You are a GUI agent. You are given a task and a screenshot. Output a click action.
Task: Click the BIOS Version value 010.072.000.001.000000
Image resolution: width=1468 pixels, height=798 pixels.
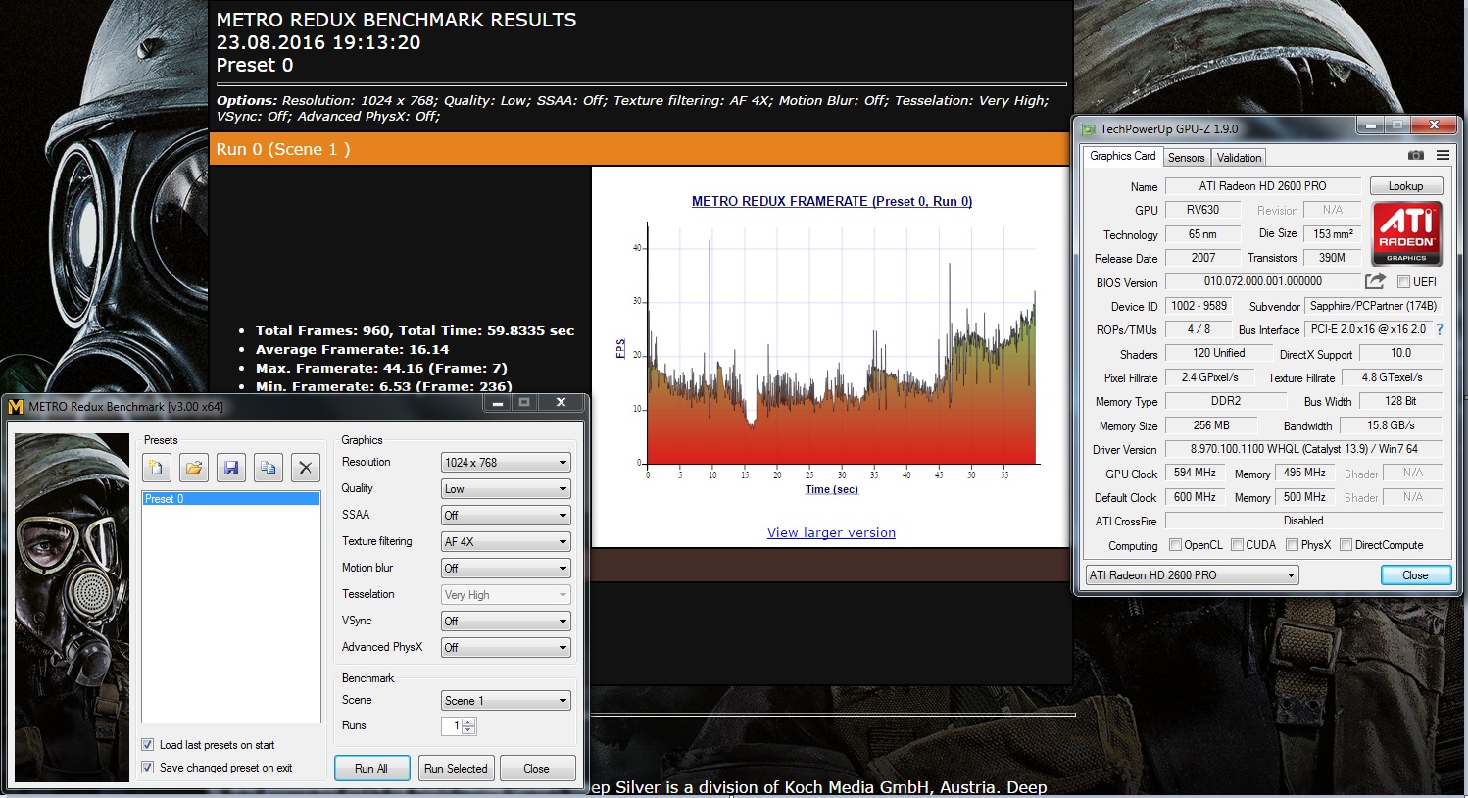point(1262,281)
